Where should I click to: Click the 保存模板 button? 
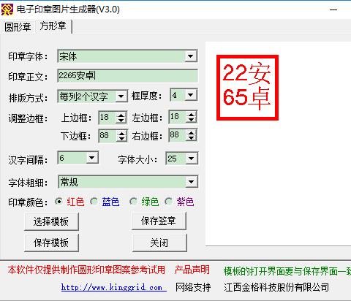[x=51, y=243]
